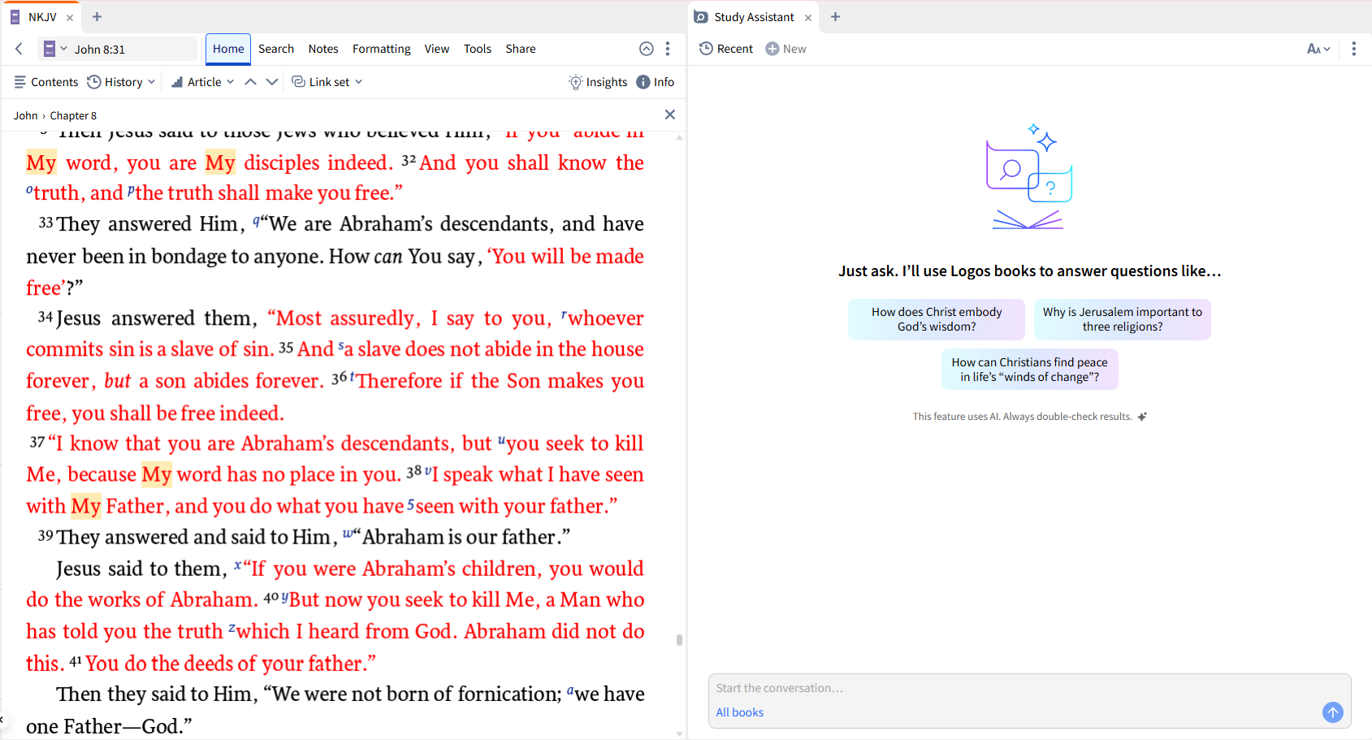Click "How does Christ embody God's wisdom?"

coord(935,319)
